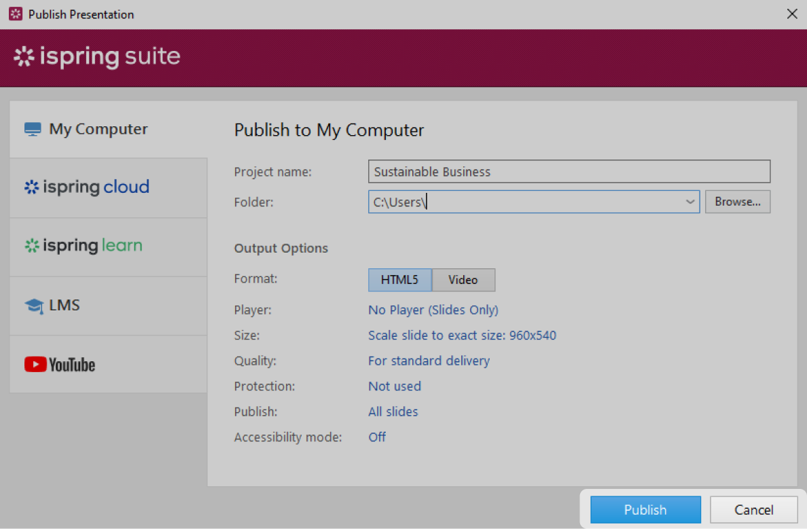
Task: Click the iSpring Suite logo in header
Action: [x=96, y=57]
